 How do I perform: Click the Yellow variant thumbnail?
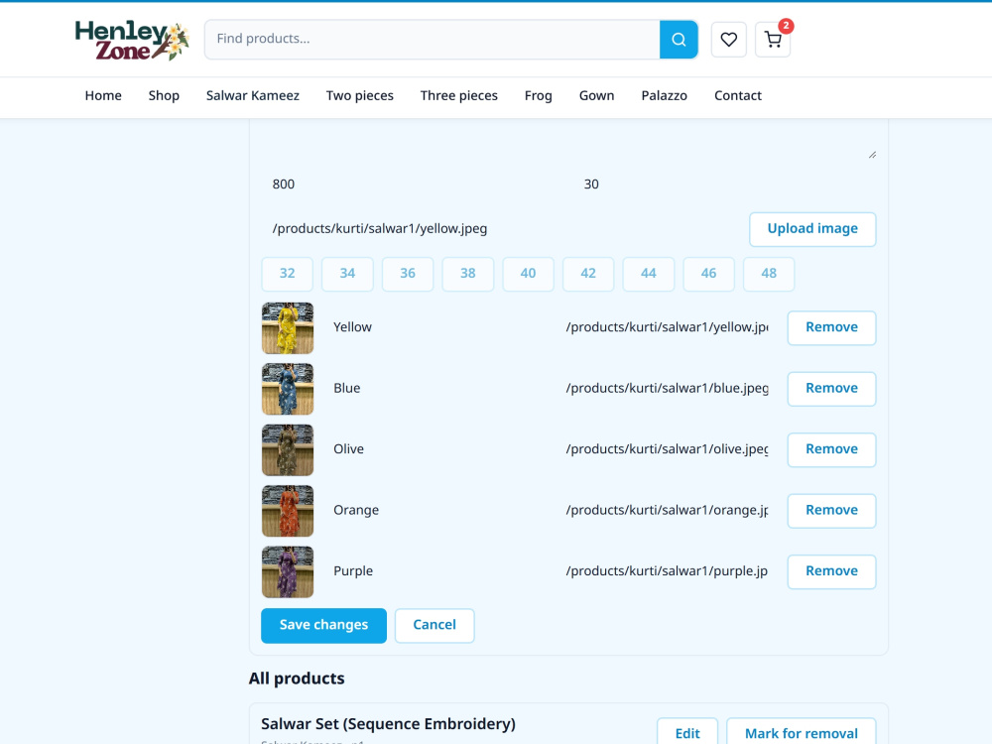tap(288, 327)
